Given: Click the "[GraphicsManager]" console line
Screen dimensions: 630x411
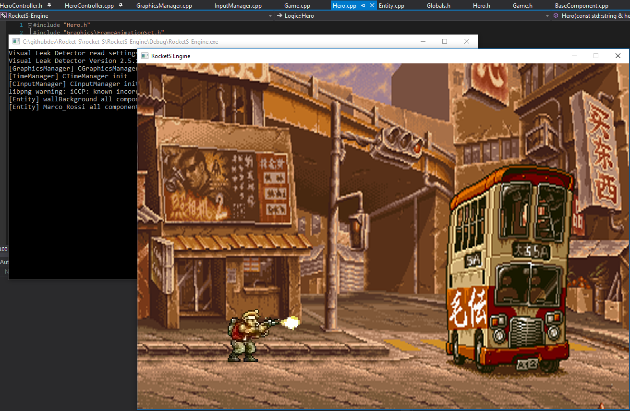Looking at the screenshot, I should click(73, 69).
